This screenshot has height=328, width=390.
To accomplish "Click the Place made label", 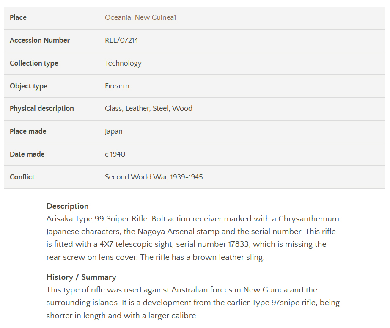I will (x=28, y=132).
